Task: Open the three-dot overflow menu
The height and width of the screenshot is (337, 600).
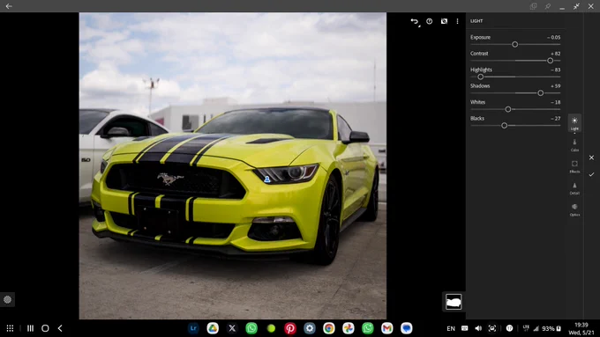Action: [457, 21]
